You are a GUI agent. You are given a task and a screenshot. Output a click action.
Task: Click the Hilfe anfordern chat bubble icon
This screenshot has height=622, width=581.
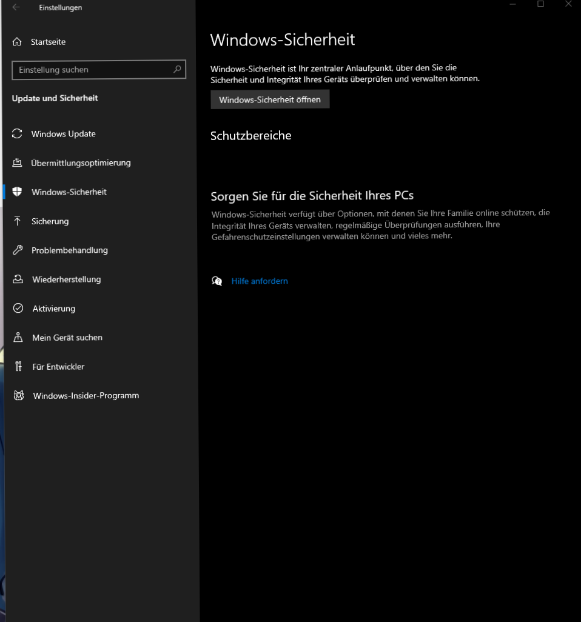[x=217, y=281]
